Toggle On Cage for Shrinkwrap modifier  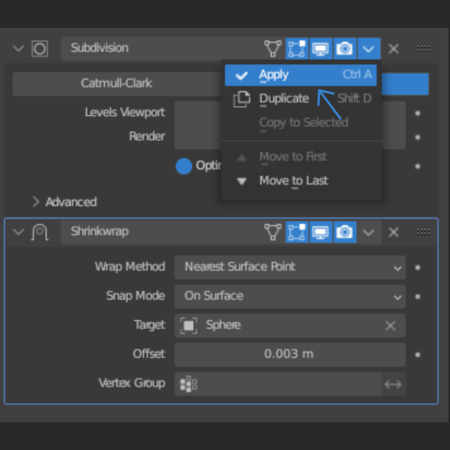click(x=273, y=232)
